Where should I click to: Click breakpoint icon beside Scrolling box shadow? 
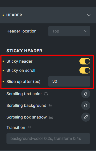click(51, 117)
